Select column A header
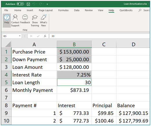This screenshot has height=126, width=151. [34, 44]
